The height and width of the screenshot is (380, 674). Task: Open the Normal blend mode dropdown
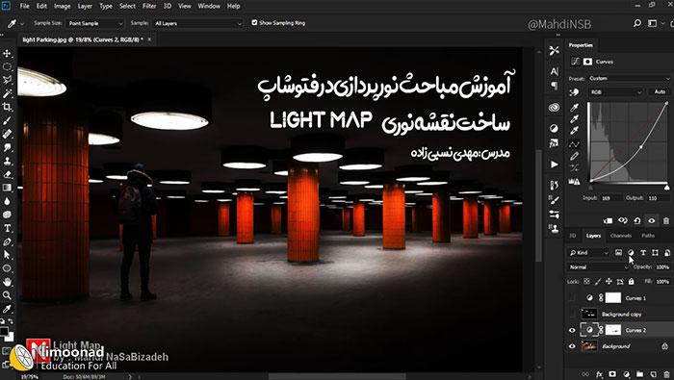tap(598, 267)
